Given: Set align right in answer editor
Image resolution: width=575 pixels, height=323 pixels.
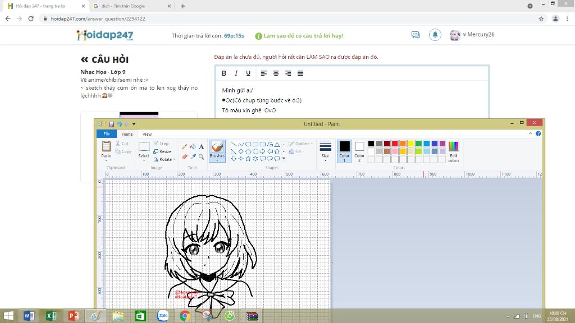Looking at the screenshot, I should click(x=288, y=73).
